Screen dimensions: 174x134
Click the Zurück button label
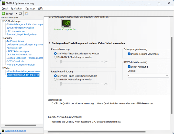[9, 14]
